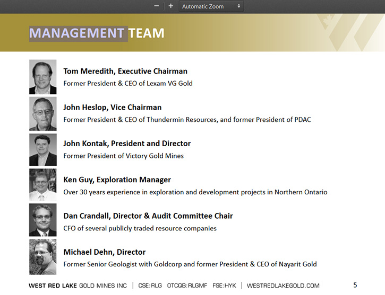Click the Michael Dehn, Director line
Viewport: 385px width, 295px height.
[x=105, y=252]
